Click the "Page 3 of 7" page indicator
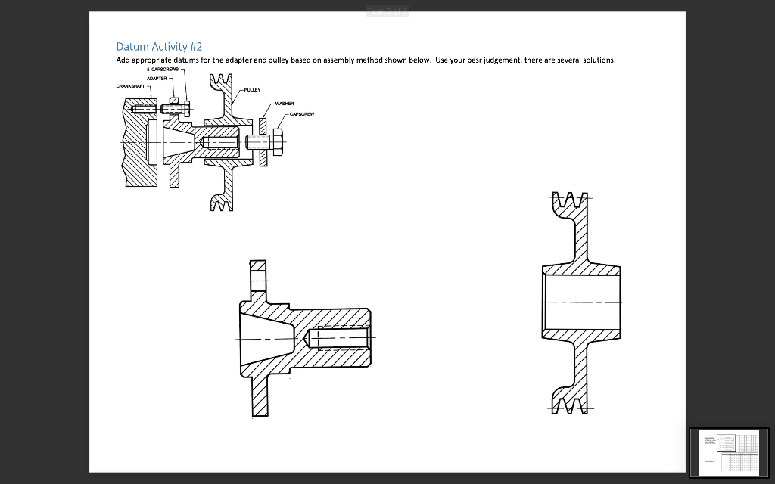This screenshot has height=484, width=775. coord(387,11)
